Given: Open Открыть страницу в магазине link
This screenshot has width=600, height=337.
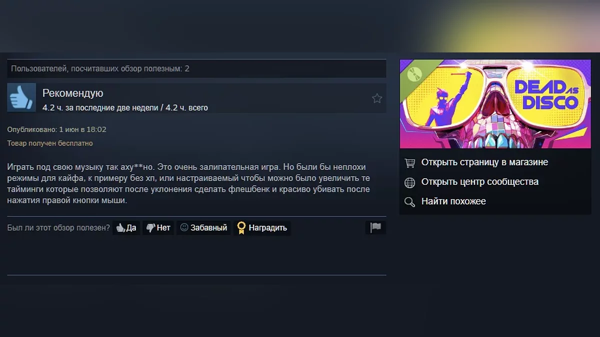Looking at the screenshot, I should (x=484, y=162).
